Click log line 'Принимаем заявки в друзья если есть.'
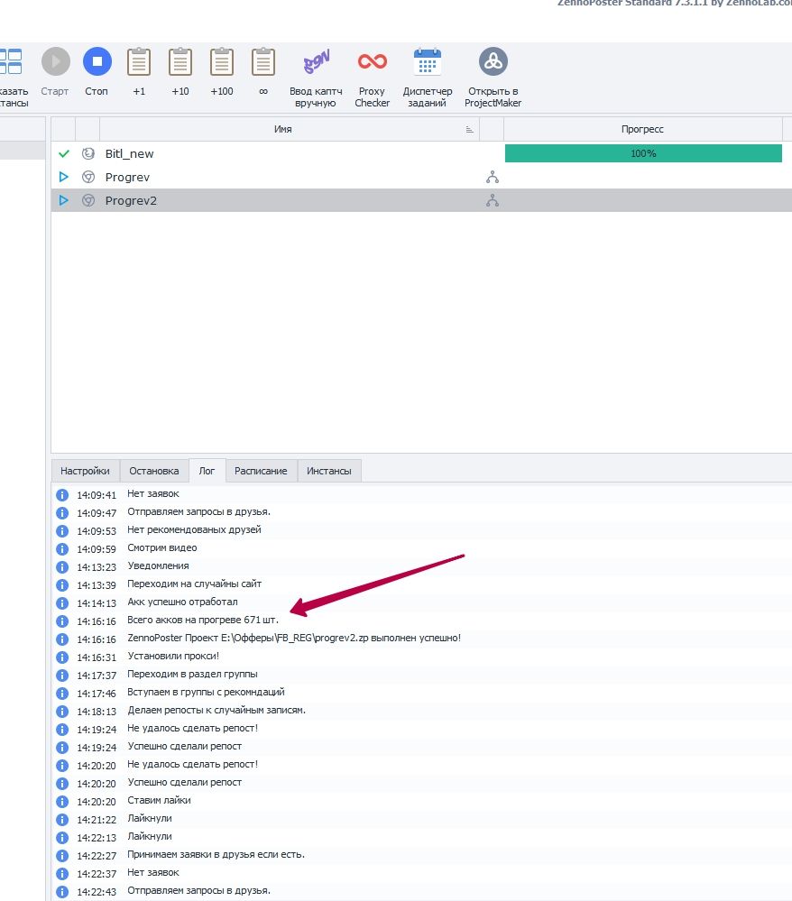The height and width of the screenshot is (901, 792). [x=216, y=854]
